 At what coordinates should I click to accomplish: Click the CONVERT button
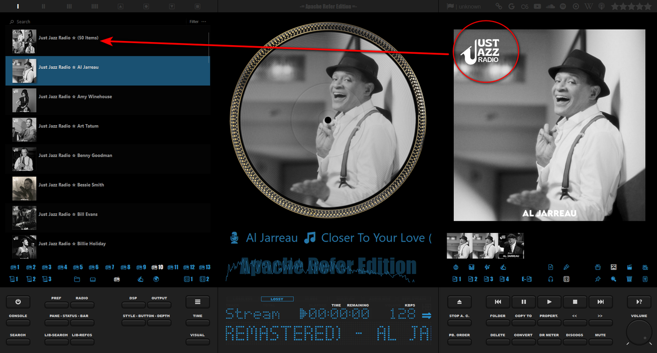(524, 342)
